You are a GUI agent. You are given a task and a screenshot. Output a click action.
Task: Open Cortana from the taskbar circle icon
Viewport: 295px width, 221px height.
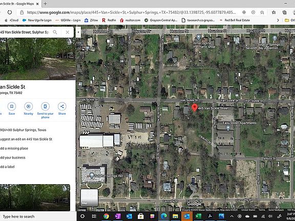[82, 216]
